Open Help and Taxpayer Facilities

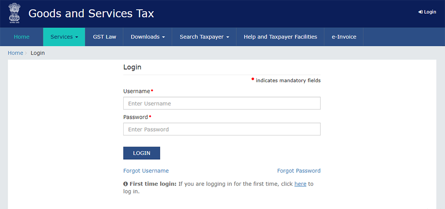pos(280,37)
